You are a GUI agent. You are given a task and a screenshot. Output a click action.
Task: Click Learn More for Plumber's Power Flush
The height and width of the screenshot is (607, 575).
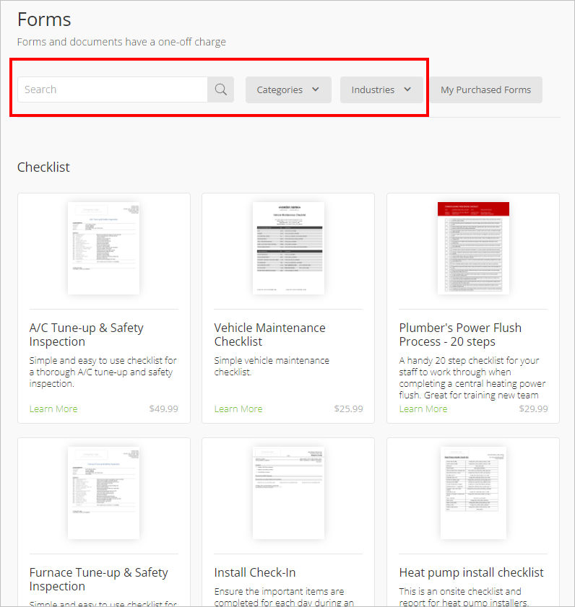pyautogui.click(x=423, y=409)
